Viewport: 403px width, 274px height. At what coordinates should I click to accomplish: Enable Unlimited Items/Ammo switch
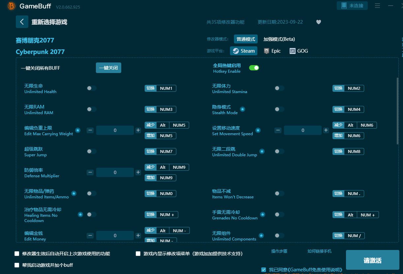coord(92,193)
